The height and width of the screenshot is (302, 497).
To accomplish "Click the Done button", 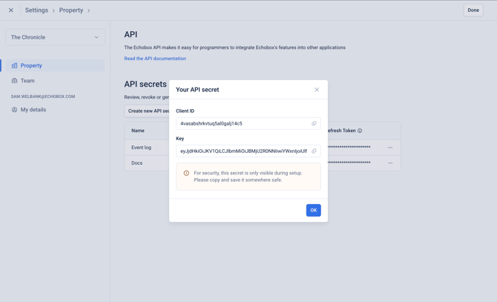I will pyautogui.click(x=473, y=10).
